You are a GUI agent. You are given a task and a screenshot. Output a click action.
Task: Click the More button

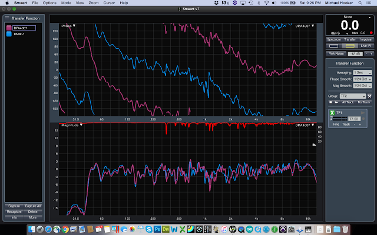[x=33, y=217]
